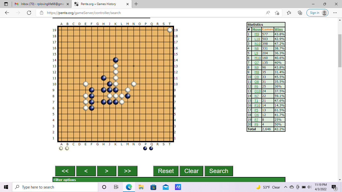342x192 pixels.
Task: Show hidden system tray icons
Action: point(286,187)
